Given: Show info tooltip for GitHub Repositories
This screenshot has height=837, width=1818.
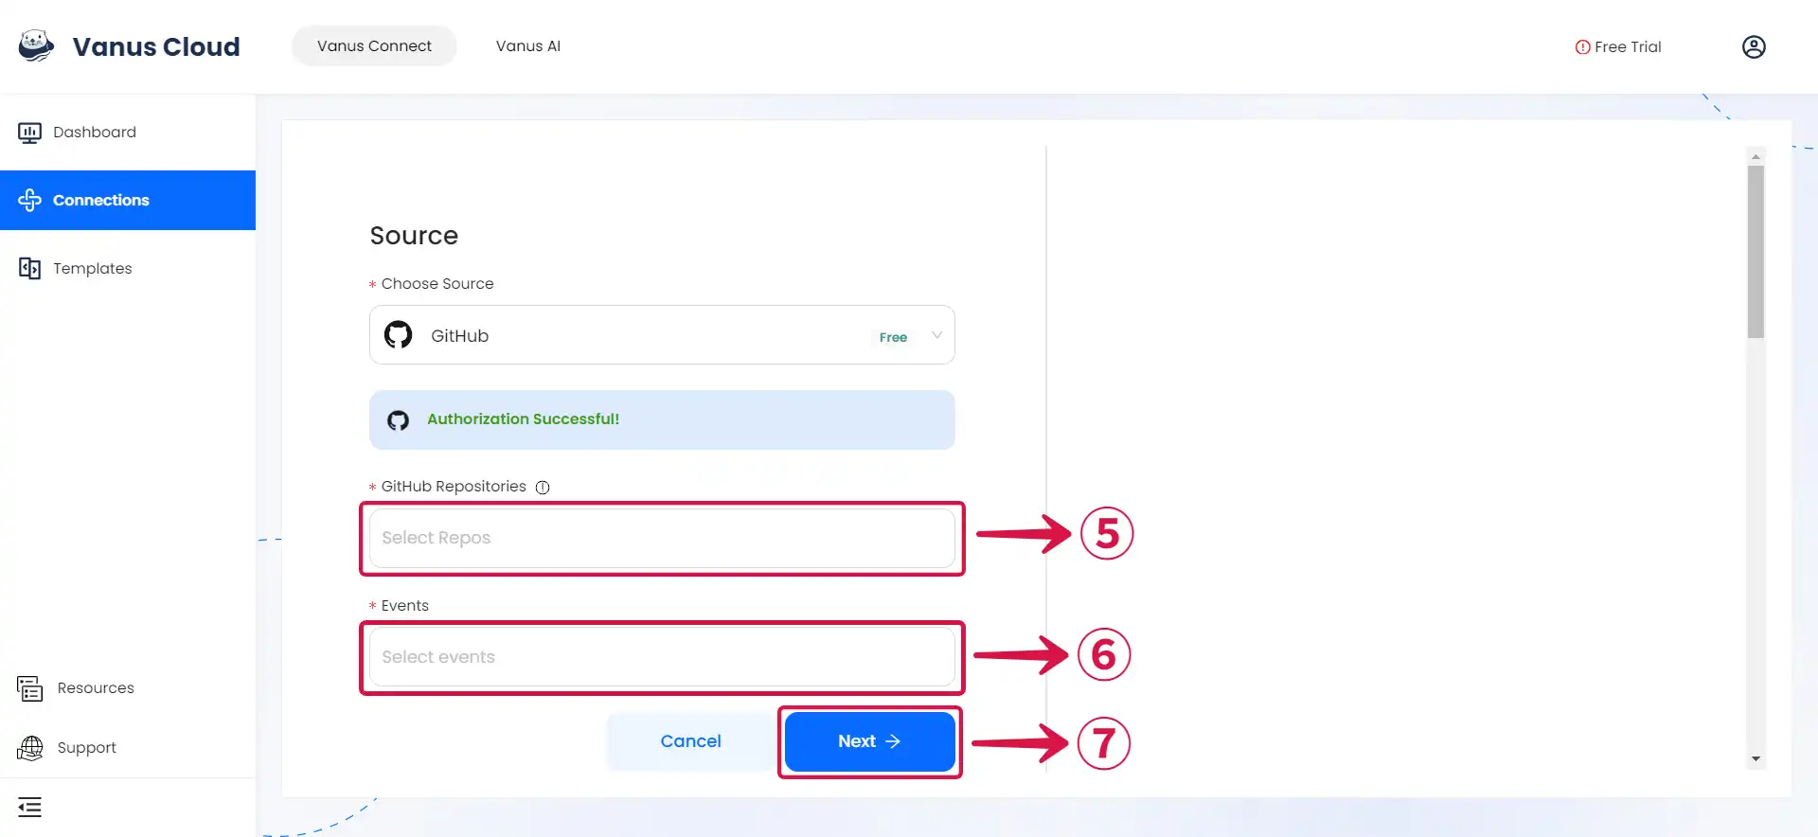Looking at the screenshot, I should pos(543,488).
